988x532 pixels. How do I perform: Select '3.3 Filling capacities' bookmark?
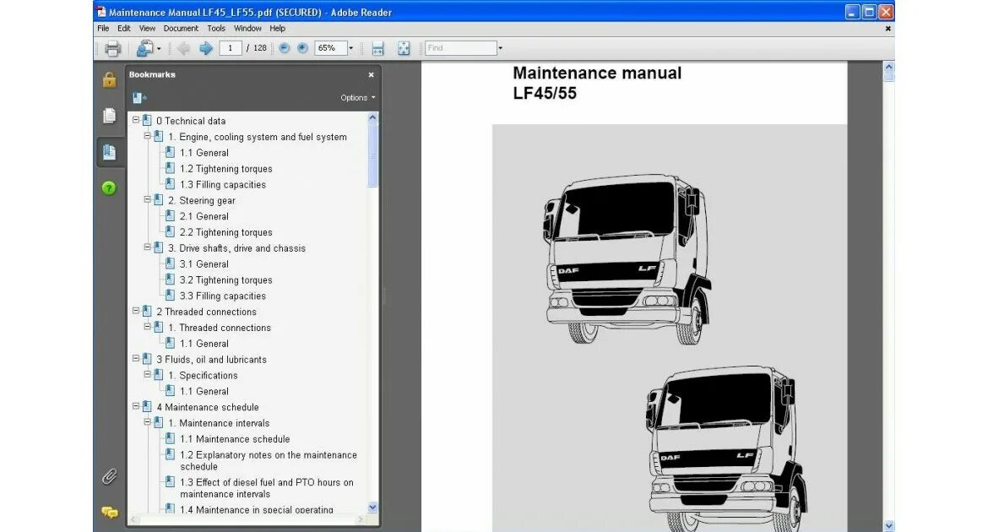pyautogui.click(x=223, y=296)
